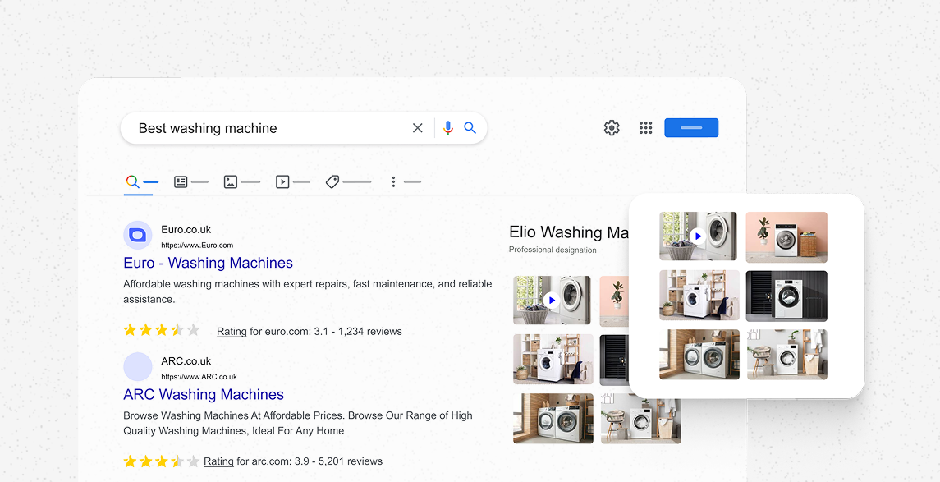Click the star rating for arc.com
This screenshot has height=482, width=940.
coord(161,461)
